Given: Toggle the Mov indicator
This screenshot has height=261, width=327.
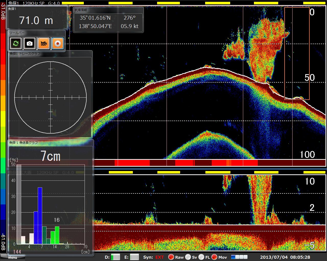Looking at the screenshot, I should (x=214, y=257).
